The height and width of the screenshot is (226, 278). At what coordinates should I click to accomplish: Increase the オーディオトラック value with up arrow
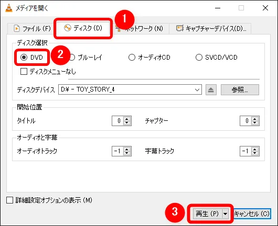(x=127, y=149)
